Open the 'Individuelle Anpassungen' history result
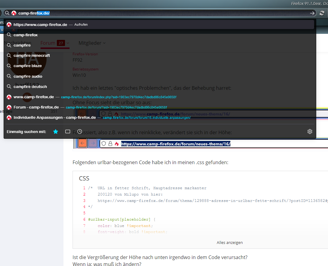The width and height of the screenshot is (328, 266). (x=55, y=118)
